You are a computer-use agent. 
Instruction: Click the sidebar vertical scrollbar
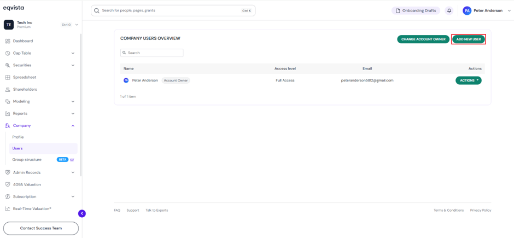click(x=81, y=105)
